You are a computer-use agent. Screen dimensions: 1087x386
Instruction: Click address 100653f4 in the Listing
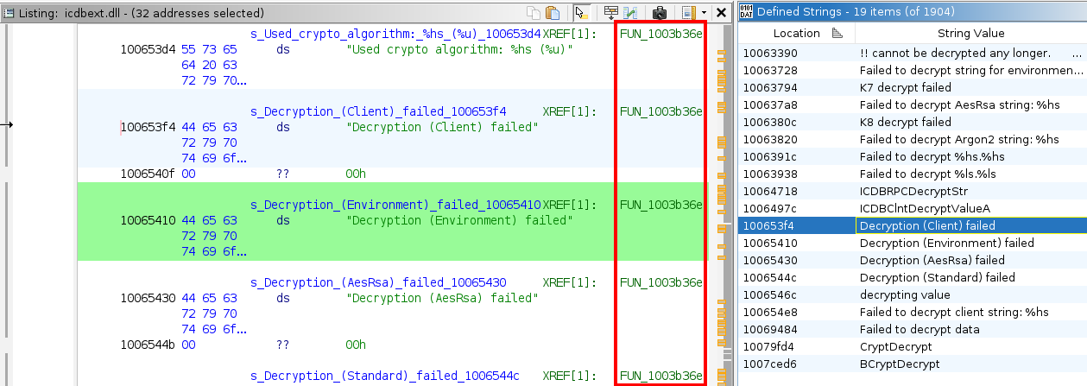(x=148, y=127)
